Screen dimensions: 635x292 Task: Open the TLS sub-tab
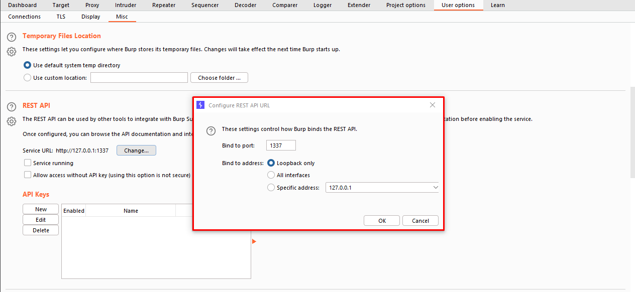[61, 17]
